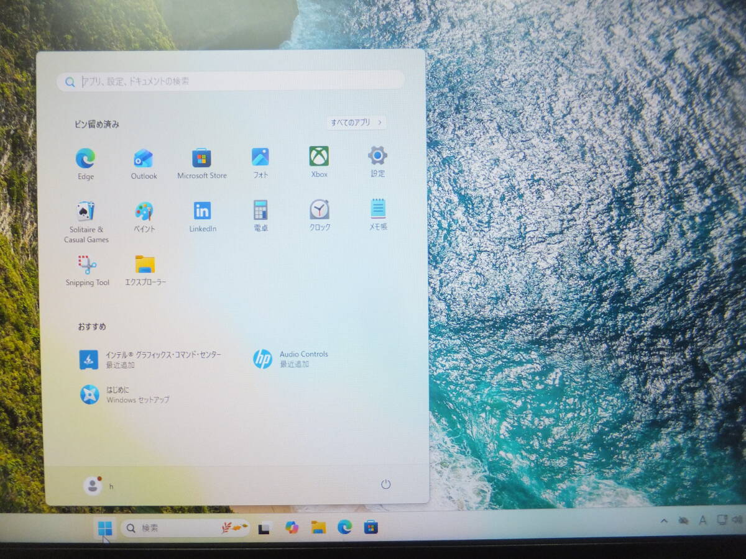Open the user account h profile
This screenshot has width=746, height=559.
click(x=99, y=486)
